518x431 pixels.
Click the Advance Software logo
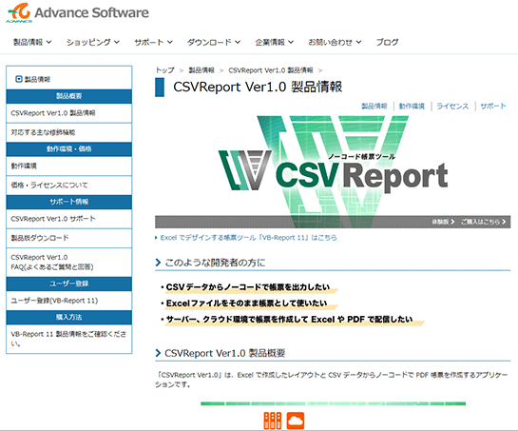(x=77, y=12)
